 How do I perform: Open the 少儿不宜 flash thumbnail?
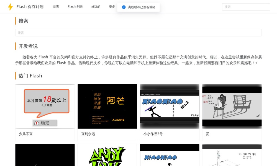tap(45, 106)
